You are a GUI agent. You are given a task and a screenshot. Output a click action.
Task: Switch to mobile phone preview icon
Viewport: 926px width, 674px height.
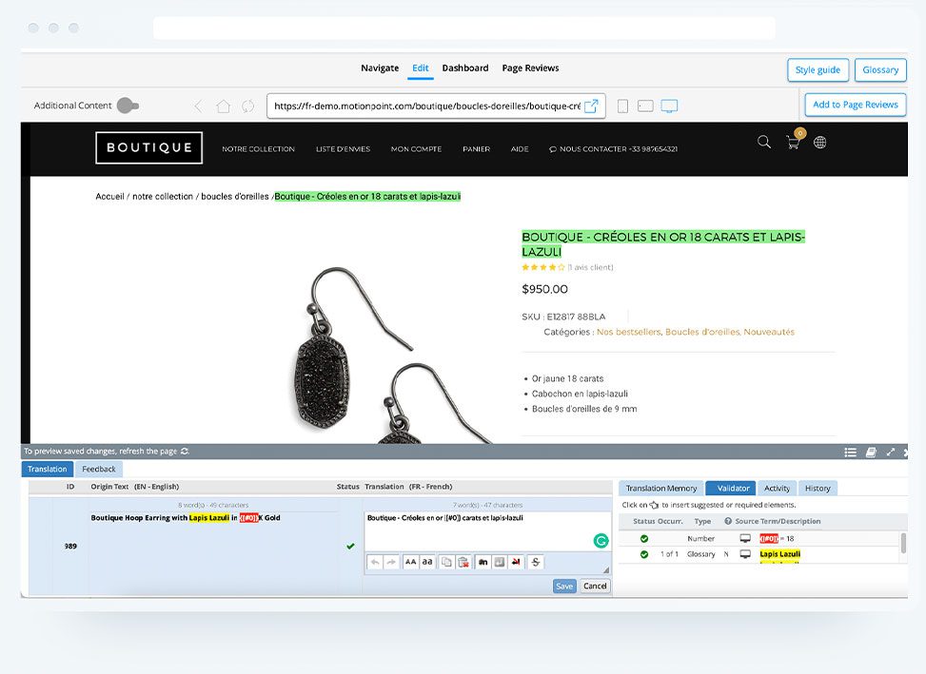[622, 106]
